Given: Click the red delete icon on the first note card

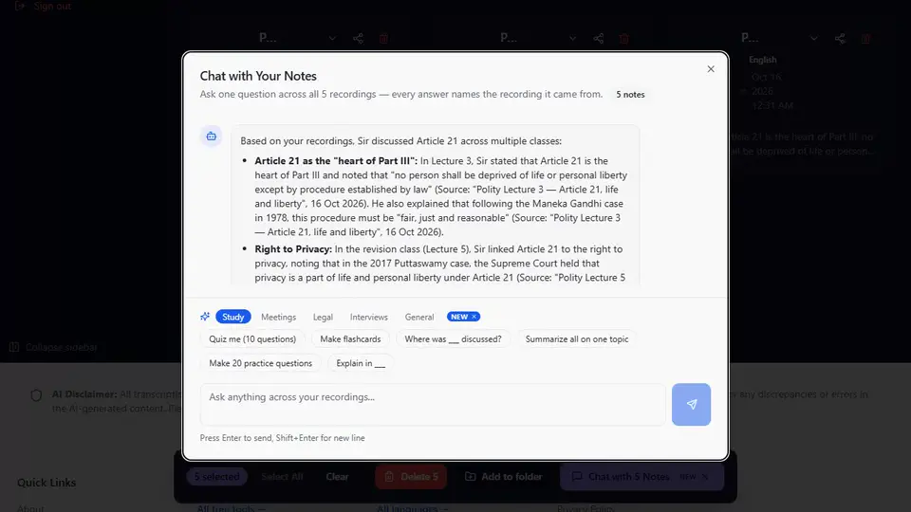Looking at the screenshot, I should tap(383, 38).
